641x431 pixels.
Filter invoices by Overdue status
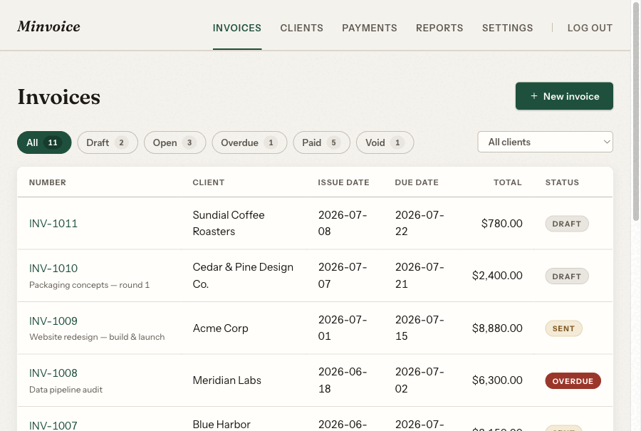click(x=249, y=142)
